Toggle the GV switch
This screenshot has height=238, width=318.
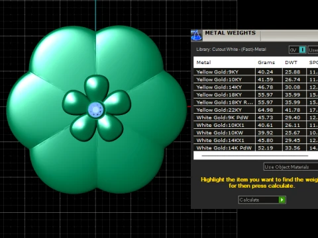tap(297, 50)
